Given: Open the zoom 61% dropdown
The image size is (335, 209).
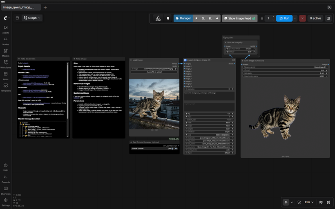Looking at the screenshot, I should point(309,202).
